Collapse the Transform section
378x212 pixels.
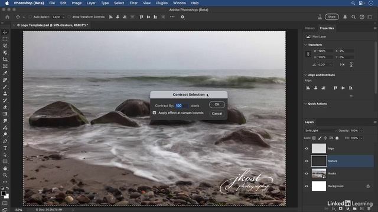[306, 45]
